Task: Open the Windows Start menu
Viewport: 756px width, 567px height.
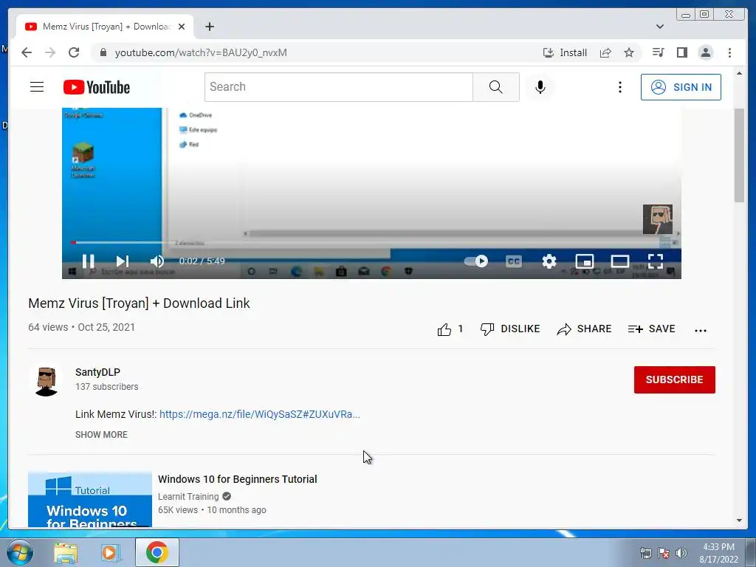Action: (x=19, y=552)
